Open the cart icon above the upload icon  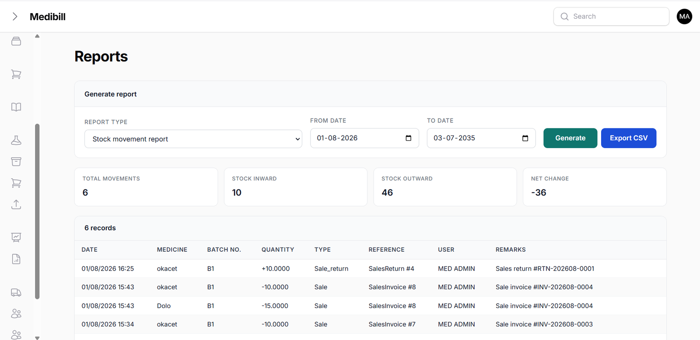click(x=16, y=183)
